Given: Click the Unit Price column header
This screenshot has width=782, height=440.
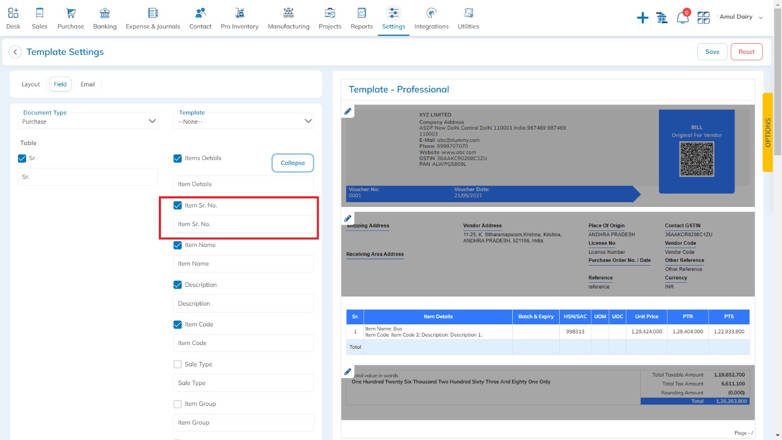Looking at the screenshot, I should point(647,317).
